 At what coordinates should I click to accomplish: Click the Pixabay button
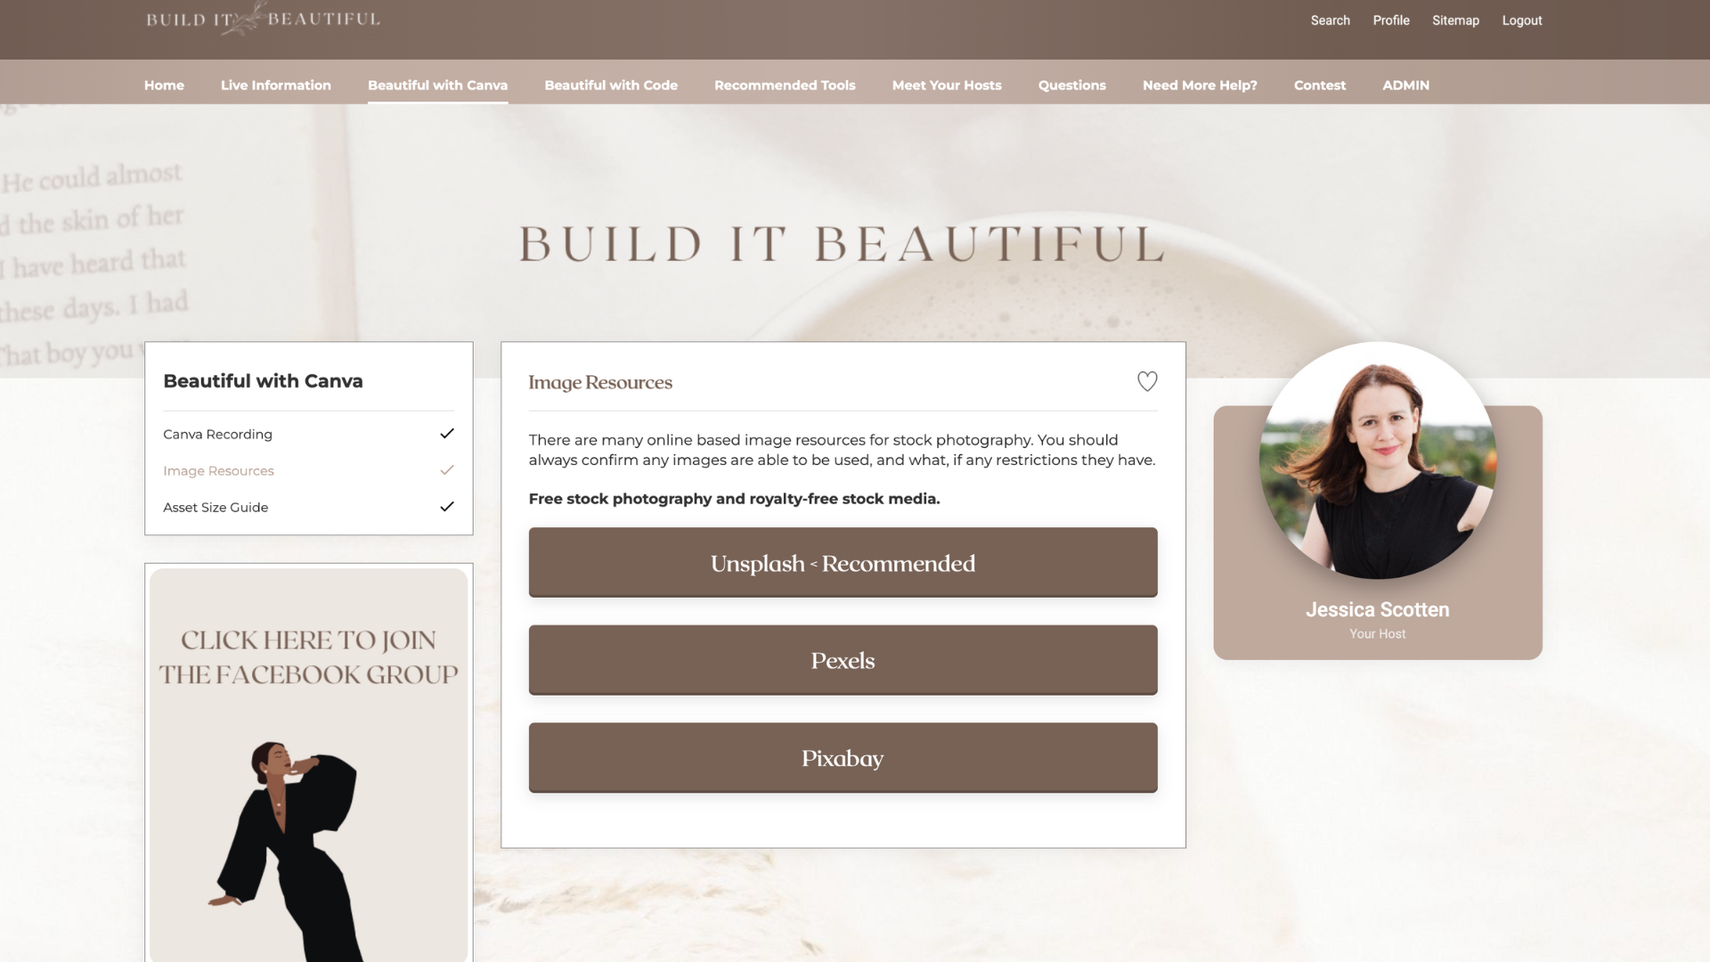point(843,757)
